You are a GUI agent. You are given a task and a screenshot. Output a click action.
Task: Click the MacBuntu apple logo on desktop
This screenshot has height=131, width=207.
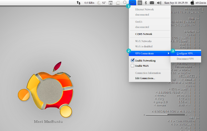tap(46, 89)
